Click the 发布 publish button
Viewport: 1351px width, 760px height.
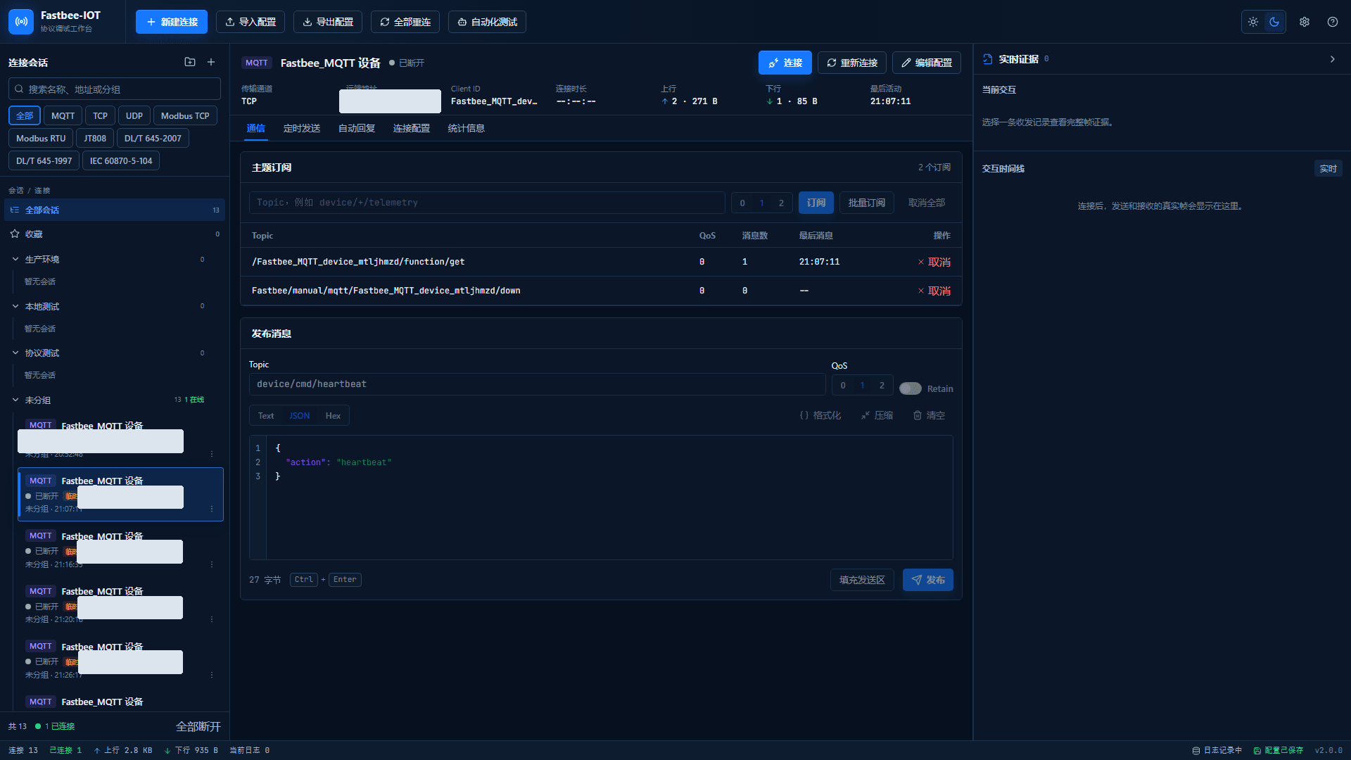928,580
